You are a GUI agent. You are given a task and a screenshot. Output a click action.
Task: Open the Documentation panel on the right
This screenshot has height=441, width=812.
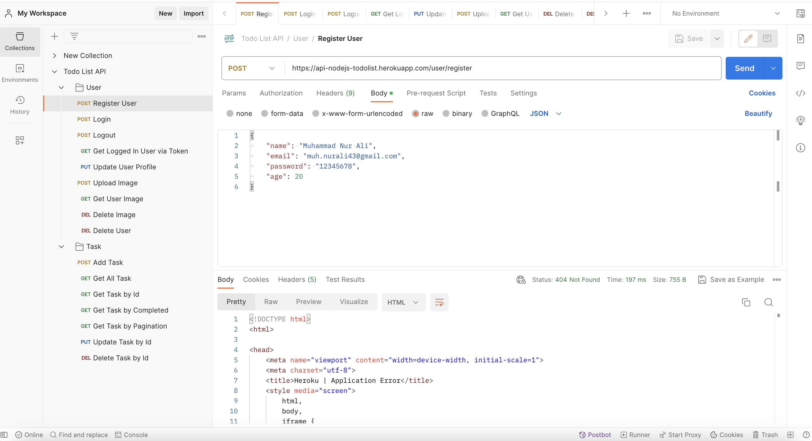click(801, 38)
